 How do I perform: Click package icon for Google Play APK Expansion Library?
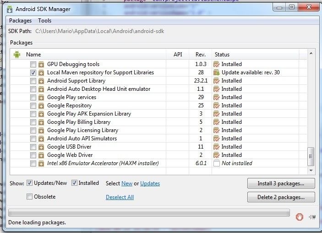[41, 114]
